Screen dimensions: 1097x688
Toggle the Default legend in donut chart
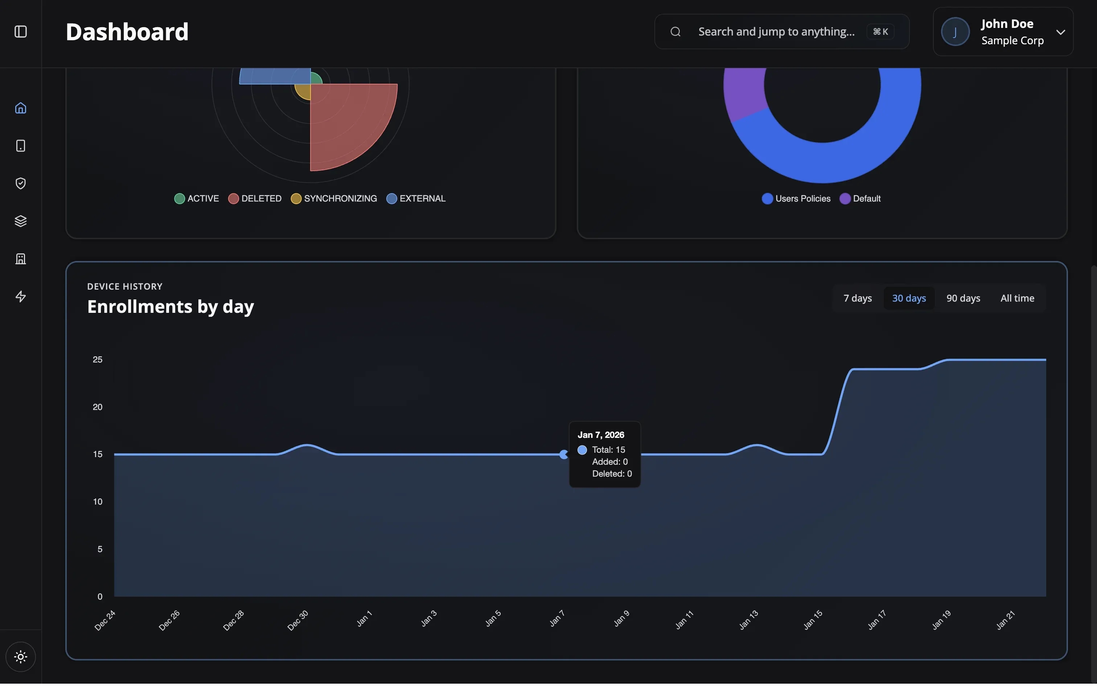[x=861, y=198]
